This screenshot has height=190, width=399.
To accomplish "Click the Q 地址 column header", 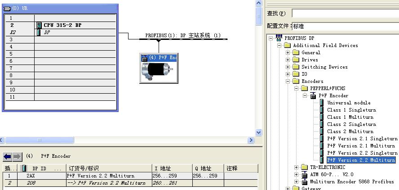I will [208, 168].
